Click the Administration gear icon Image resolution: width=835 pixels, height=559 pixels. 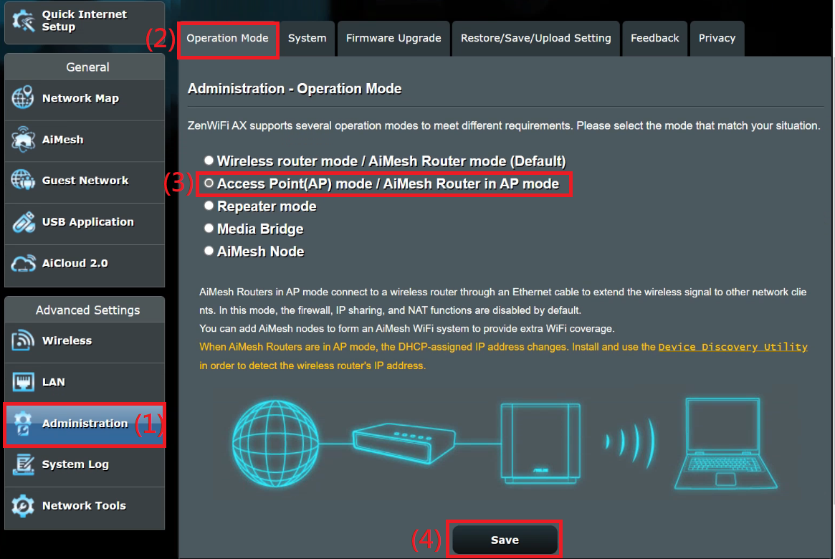[x=23, y=424]
